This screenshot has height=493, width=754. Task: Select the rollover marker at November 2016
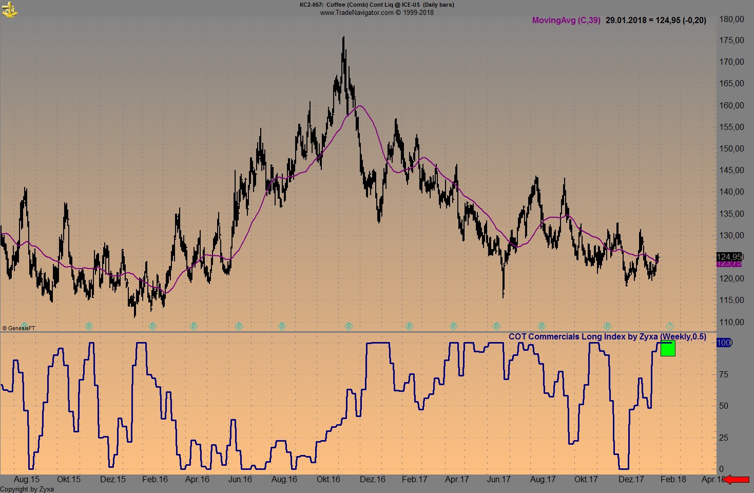pyautogui.click(x=349, y=326)
